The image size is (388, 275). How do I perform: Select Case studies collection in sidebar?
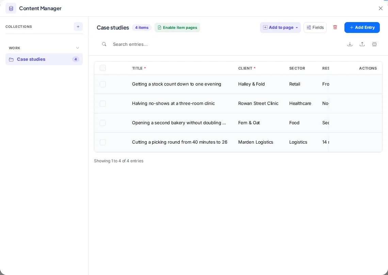click(x=44, y=59)
